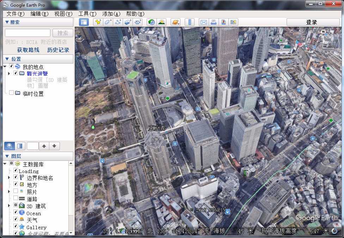The width and height of the screenshot is (344, 238).
Task: Click the search magnifier icon in Places panel
Action: tap(10, 146)
